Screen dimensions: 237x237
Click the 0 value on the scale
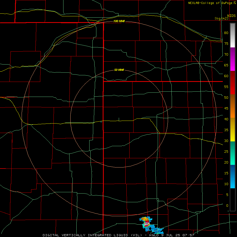click(x=227, y=206)
